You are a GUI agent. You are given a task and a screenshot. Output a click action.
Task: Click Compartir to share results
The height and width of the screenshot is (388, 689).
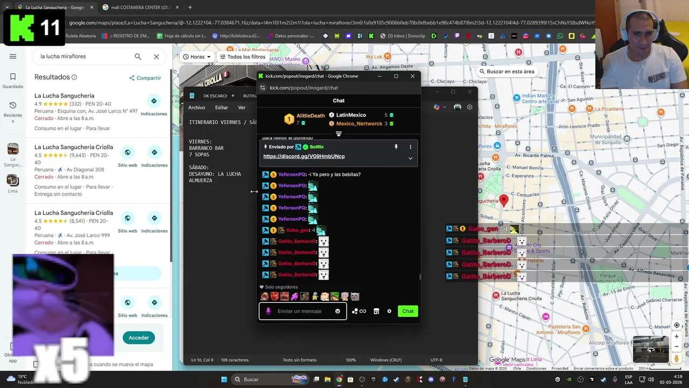pyautogui.click(x=145, y=78)
